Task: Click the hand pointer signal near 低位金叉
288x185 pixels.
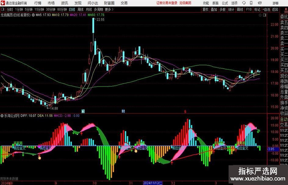Action: (39, 157)
